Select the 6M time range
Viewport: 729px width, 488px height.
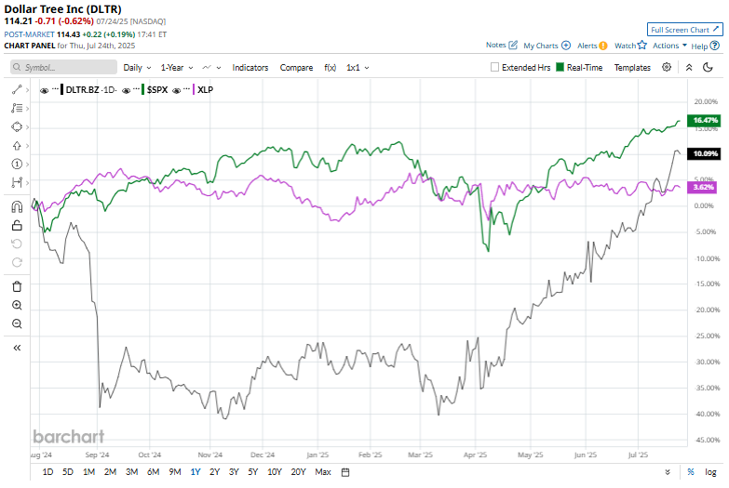click(x=153, y=472)
